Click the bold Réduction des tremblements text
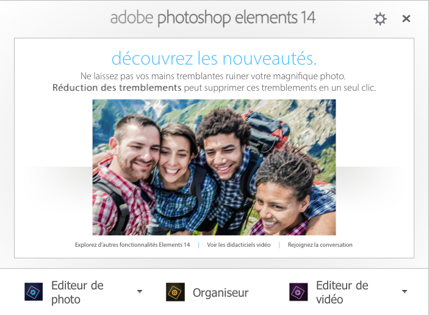The width and height of the screenshot is (429, 315). 117,88
